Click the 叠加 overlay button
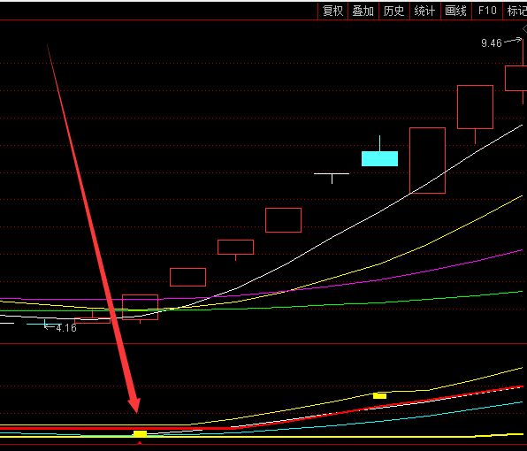Viewport: 527px width, 451px height. click(x=363, y=11)
